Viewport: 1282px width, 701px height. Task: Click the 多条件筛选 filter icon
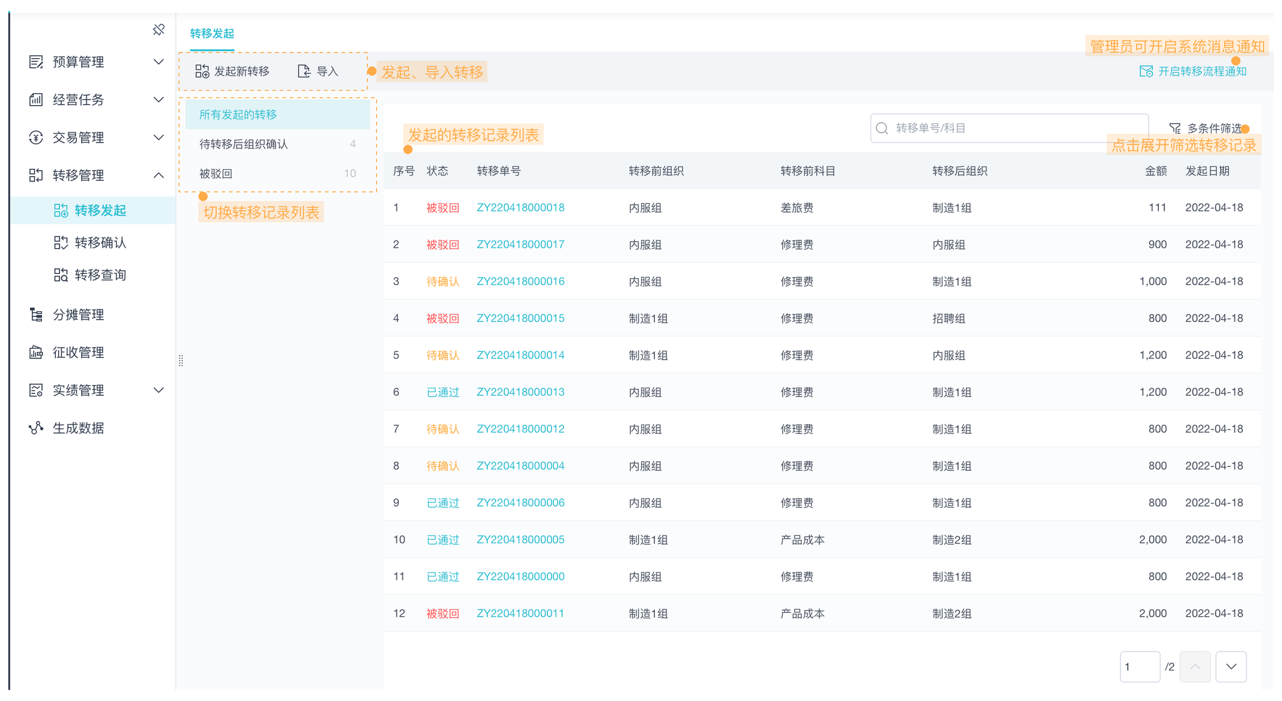(x=1175, y=128)
